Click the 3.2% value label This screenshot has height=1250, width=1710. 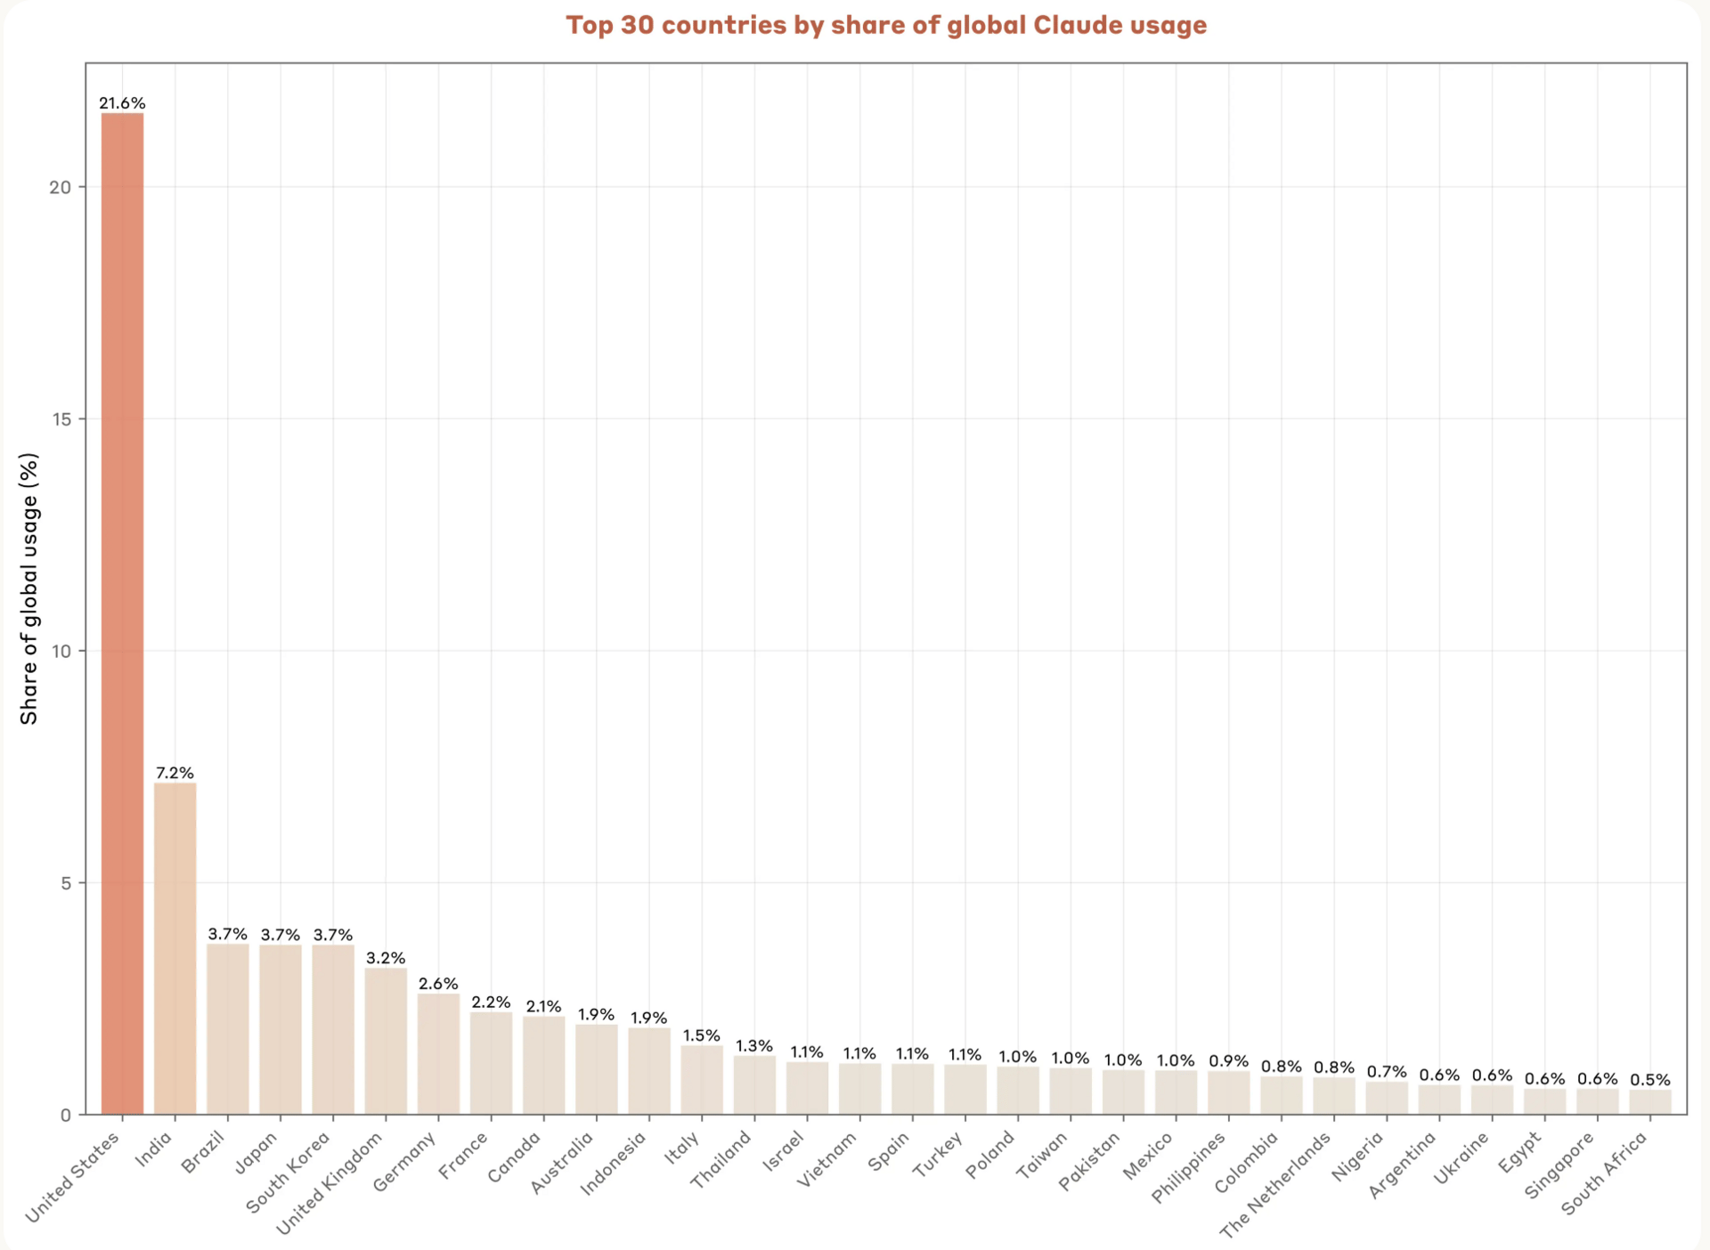(386, 958)
